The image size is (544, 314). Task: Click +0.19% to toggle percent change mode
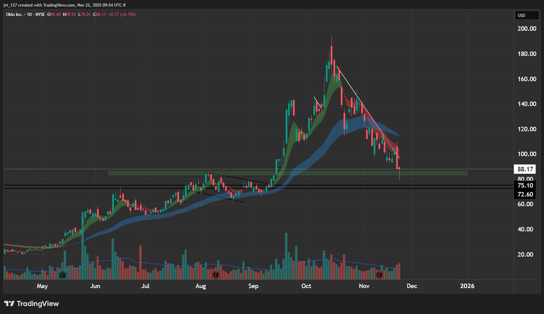pyautogui.click(x=128, y=14)
